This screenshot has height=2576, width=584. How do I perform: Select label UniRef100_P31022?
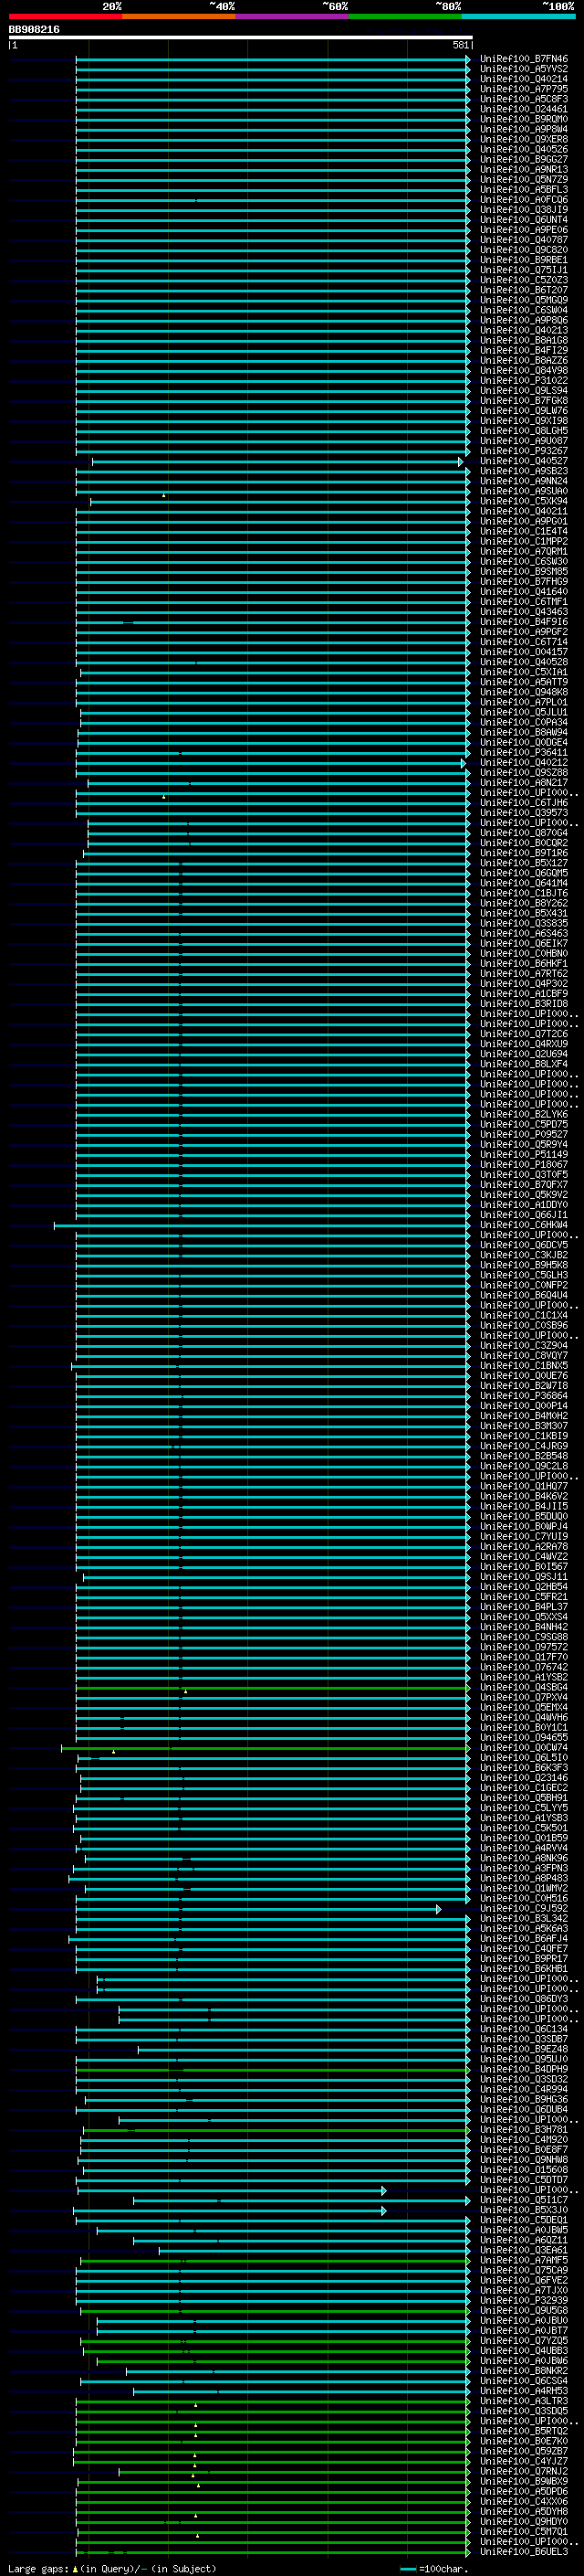[x=523, y=380]
